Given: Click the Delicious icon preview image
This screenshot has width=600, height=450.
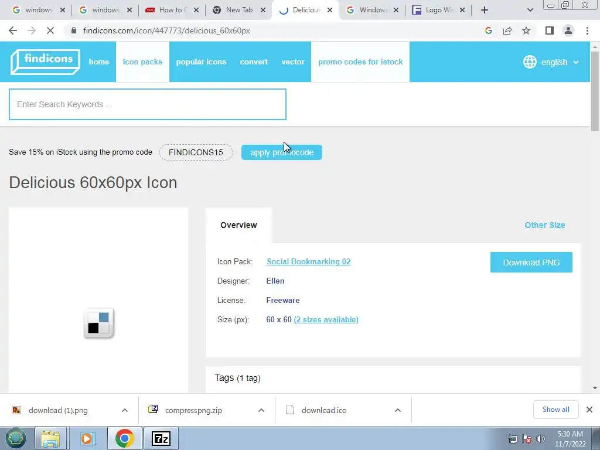Looking at the screenshot, I should click(98, 323).
